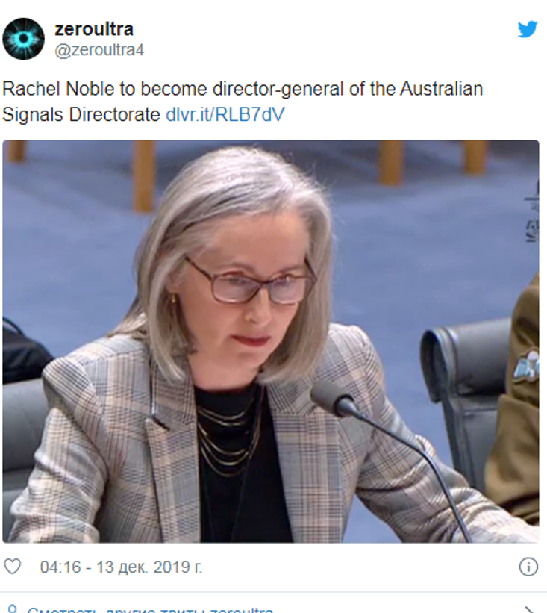The width and height of the screenshot is (547, 613).
Task: Open the Twitter bird logo link
Action: click(x=528, y=29)
